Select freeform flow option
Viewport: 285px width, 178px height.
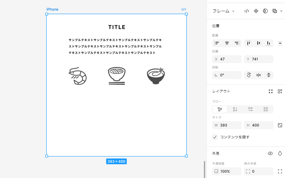click(220, 109)
